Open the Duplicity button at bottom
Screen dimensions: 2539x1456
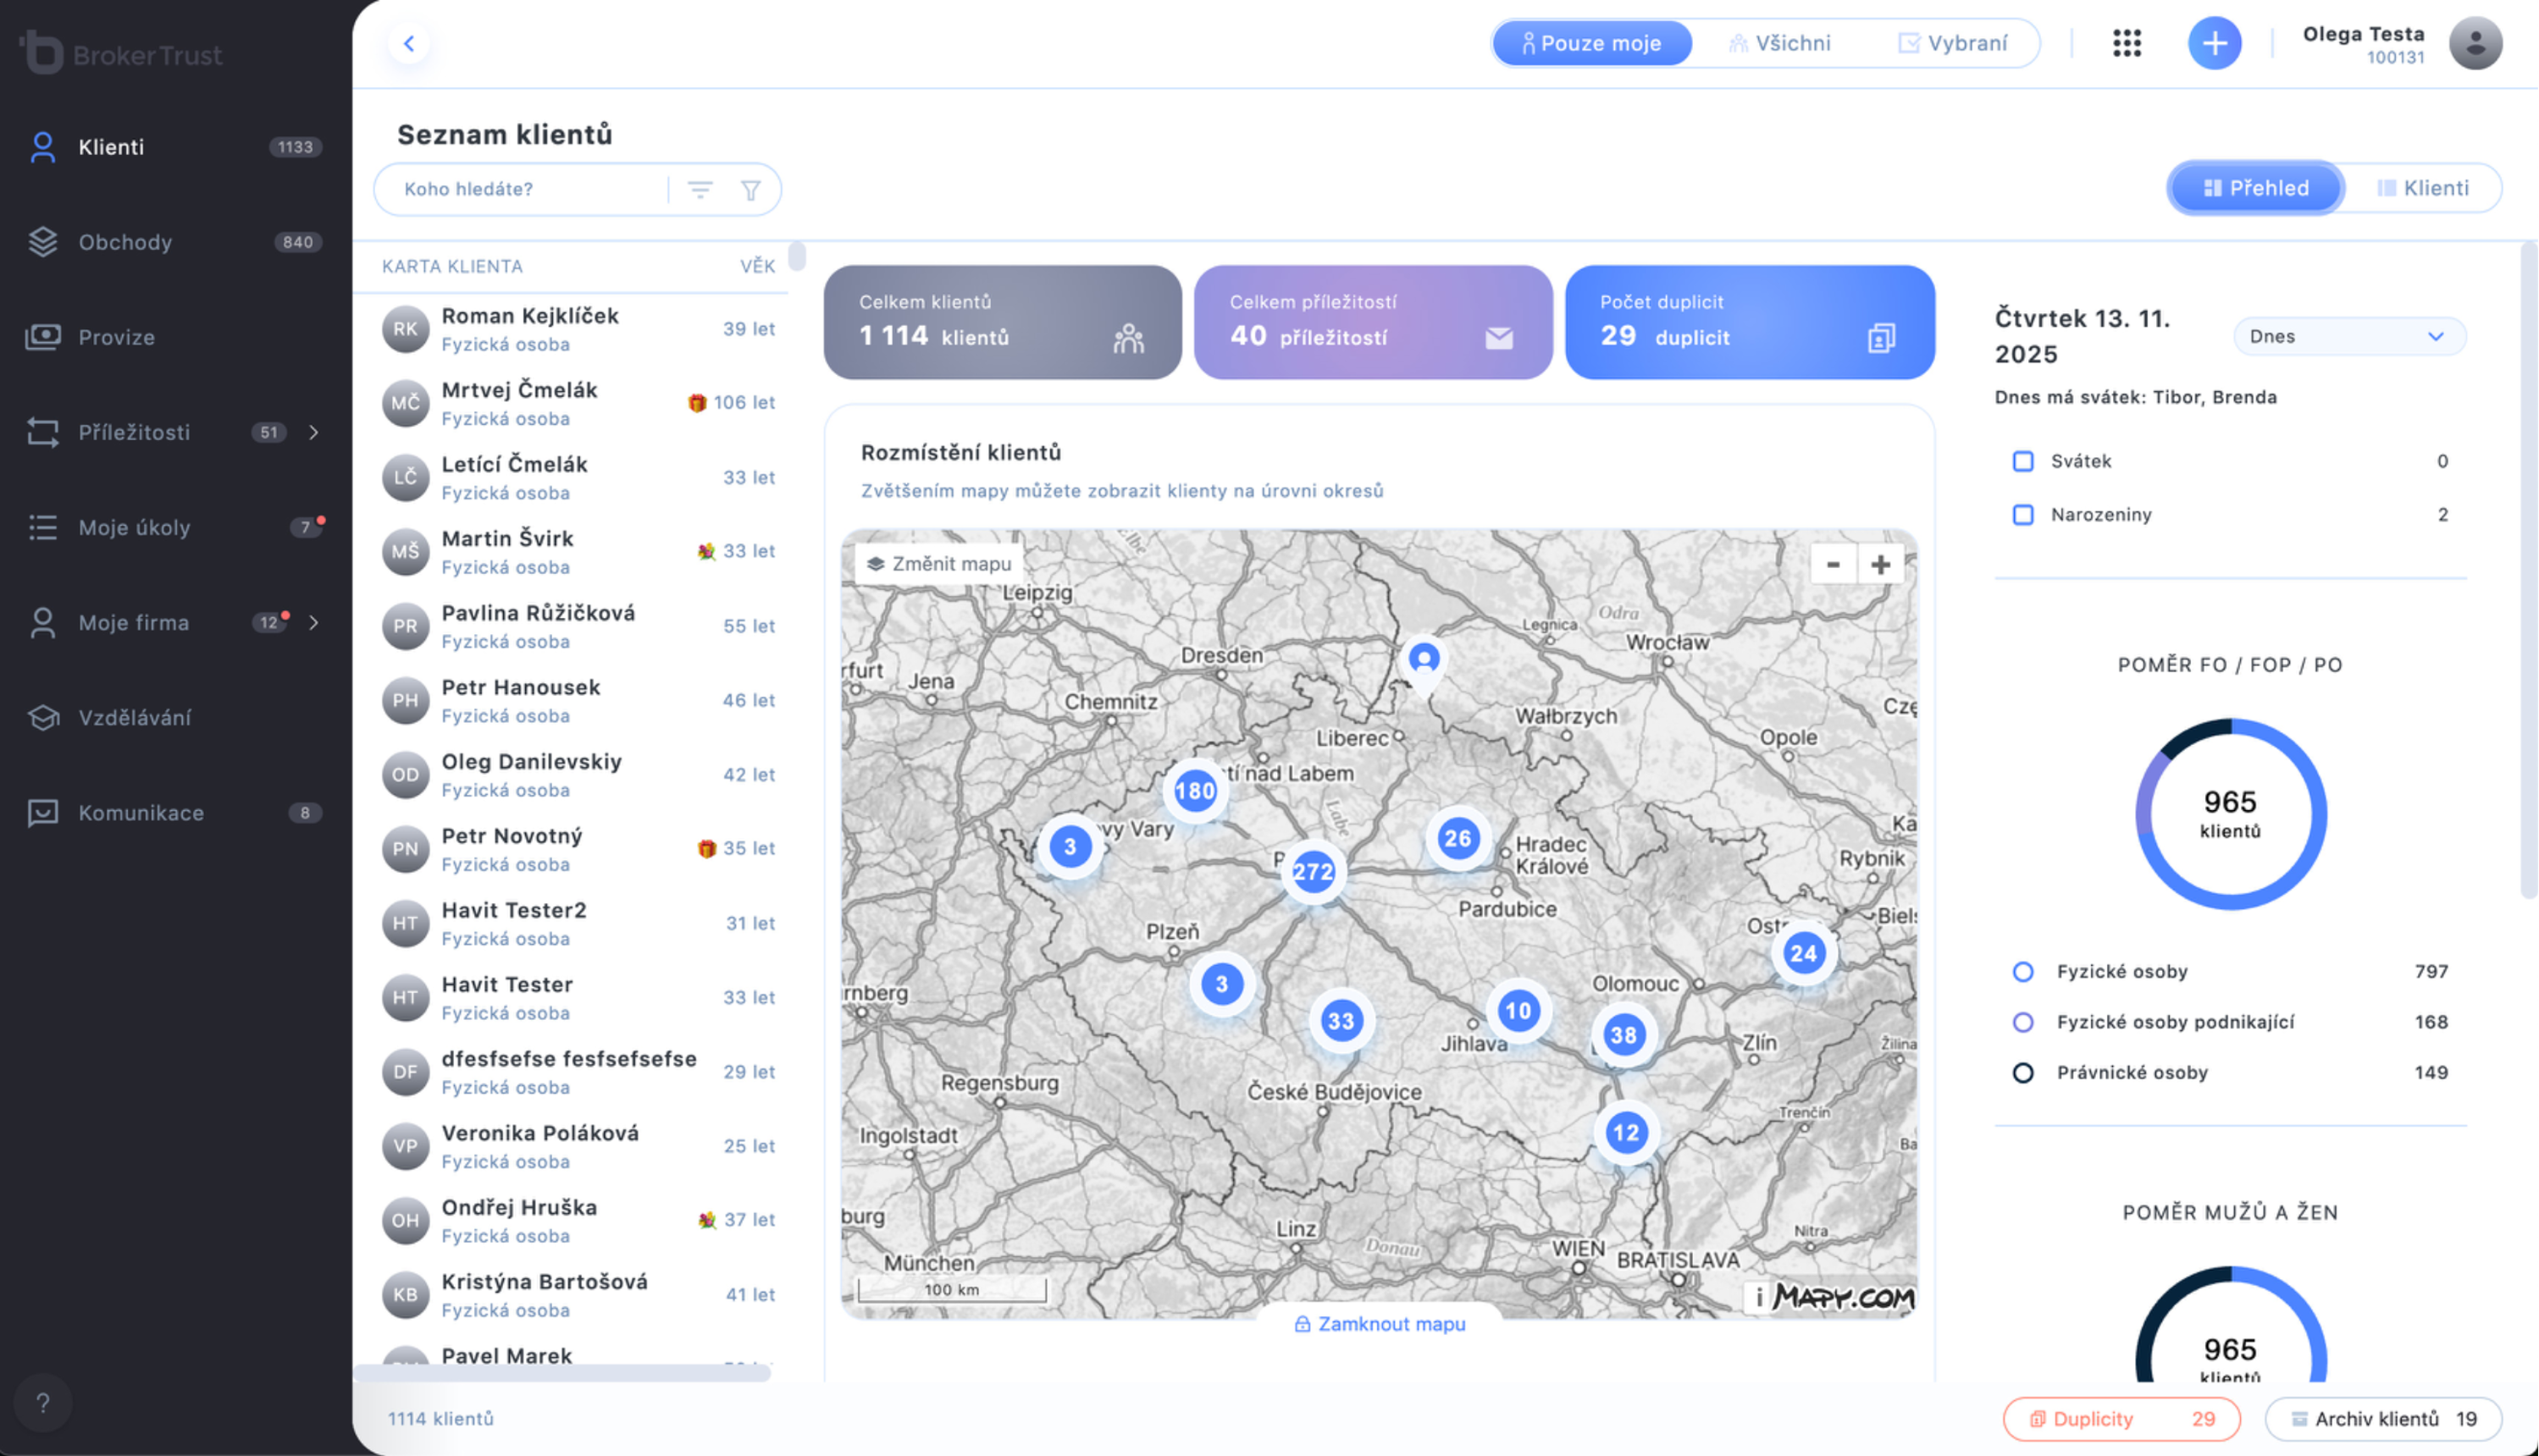click(x=2120, y=1418)
